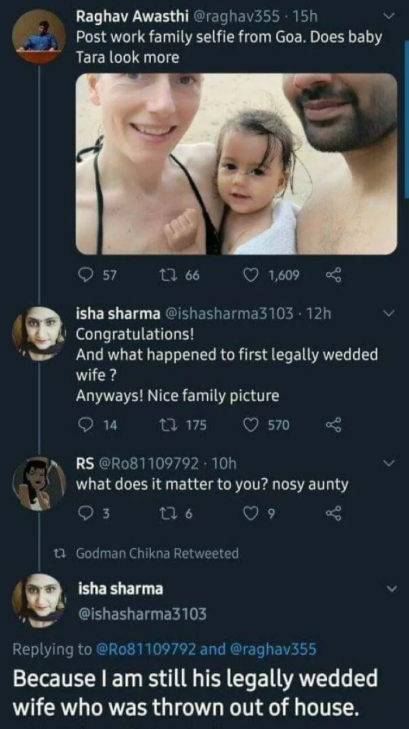This screenshot has height=729, width=409.
Task: Expand options chevron on isha sharma's 12h tweet
Action: point(386,314)
